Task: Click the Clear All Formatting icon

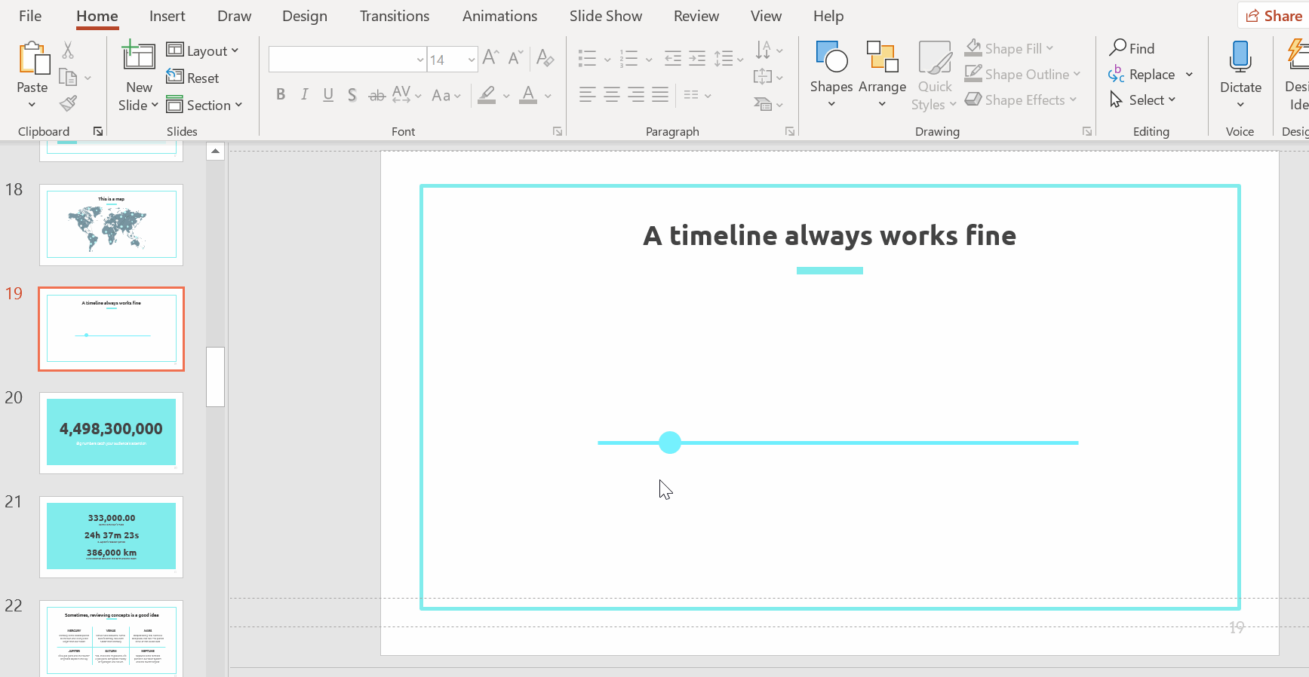Action: [x=545, y=58]
